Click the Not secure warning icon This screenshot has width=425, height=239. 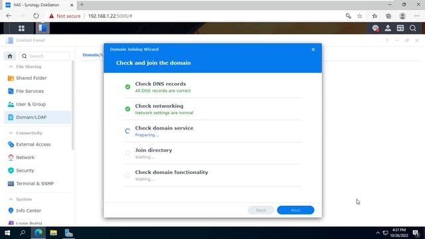51,16
